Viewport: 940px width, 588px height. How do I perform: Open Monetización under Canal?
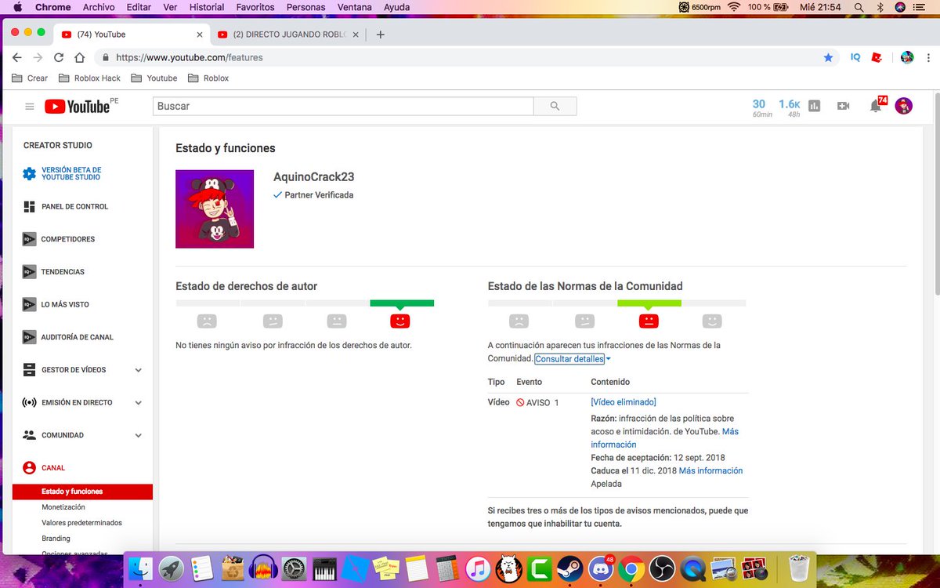click(63, 507)
